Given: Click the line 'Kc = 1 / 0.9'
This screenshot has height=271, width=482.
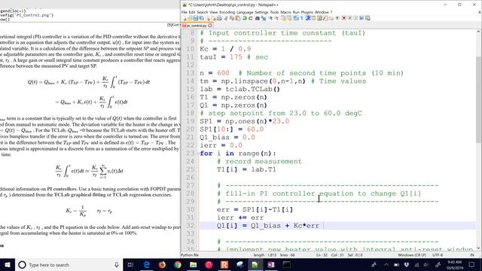Looking at the screenshot, I should tap(225, 49).
